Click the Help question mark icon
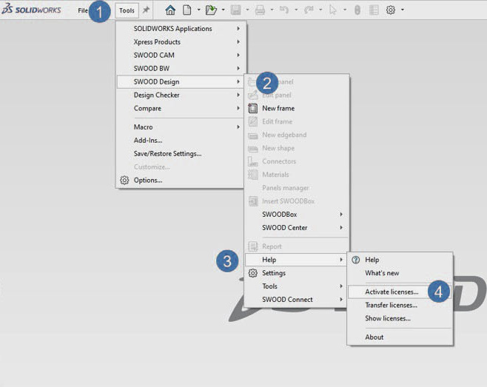The width and height of the screenshot is (487, 387). click(355, 260)
